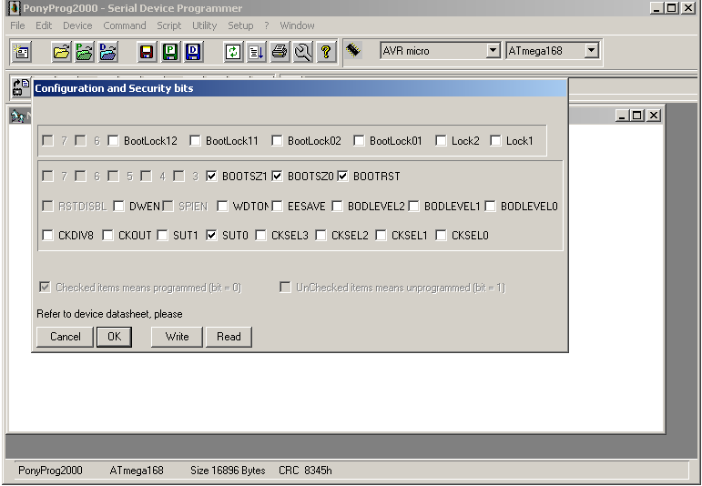Open the Script menu
Viewport: 702px width, 486px height.
tap(168, 25)
